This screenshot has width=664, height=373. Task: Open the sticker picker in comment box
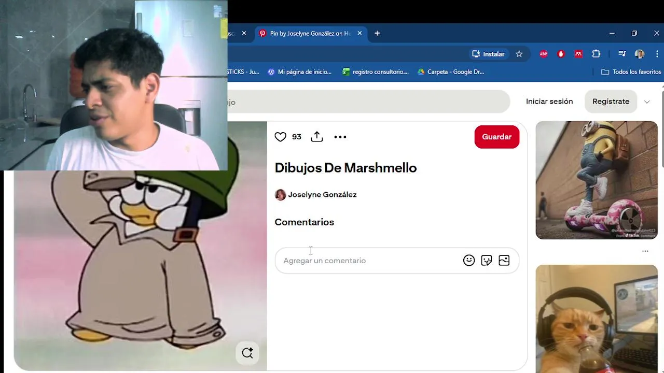coord(487,261)
